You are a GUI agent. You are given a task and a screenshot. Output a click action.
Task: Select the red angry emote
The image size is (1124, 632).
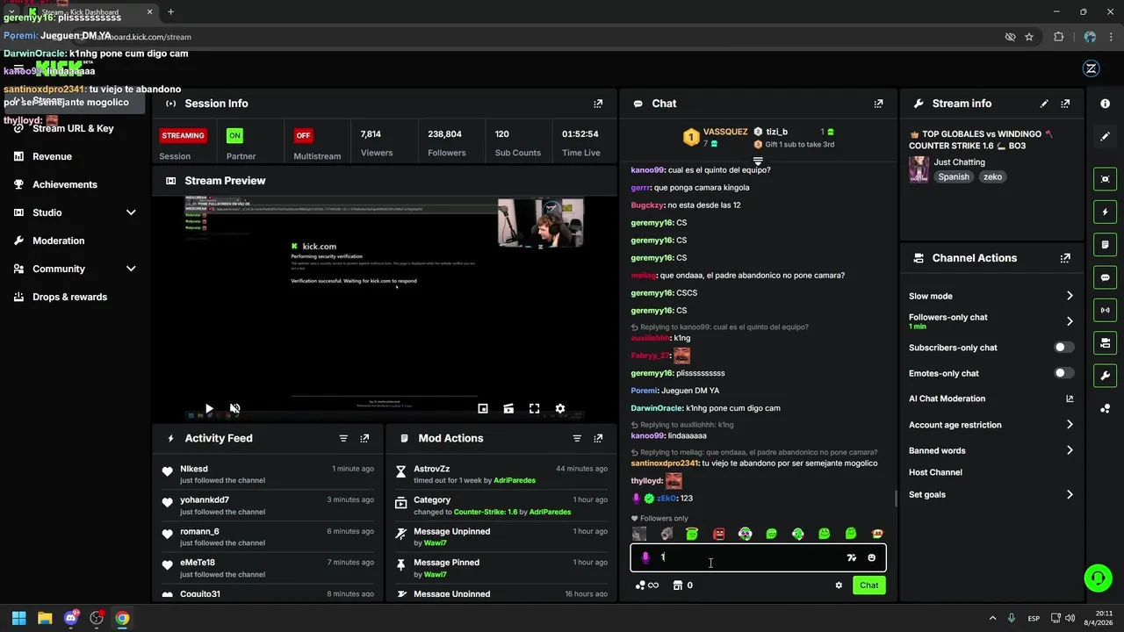tap(718, 534)
